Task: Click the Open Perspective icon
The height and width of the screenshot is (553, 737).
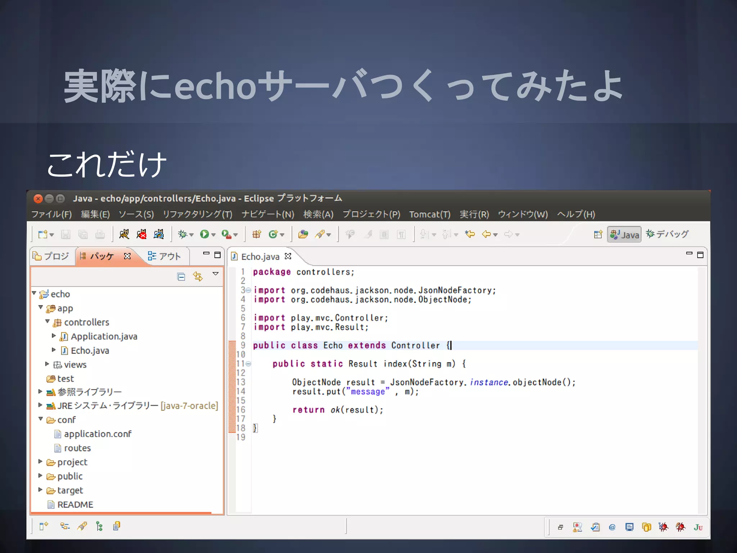Action: pyautogui.click(x=598, y=235)
